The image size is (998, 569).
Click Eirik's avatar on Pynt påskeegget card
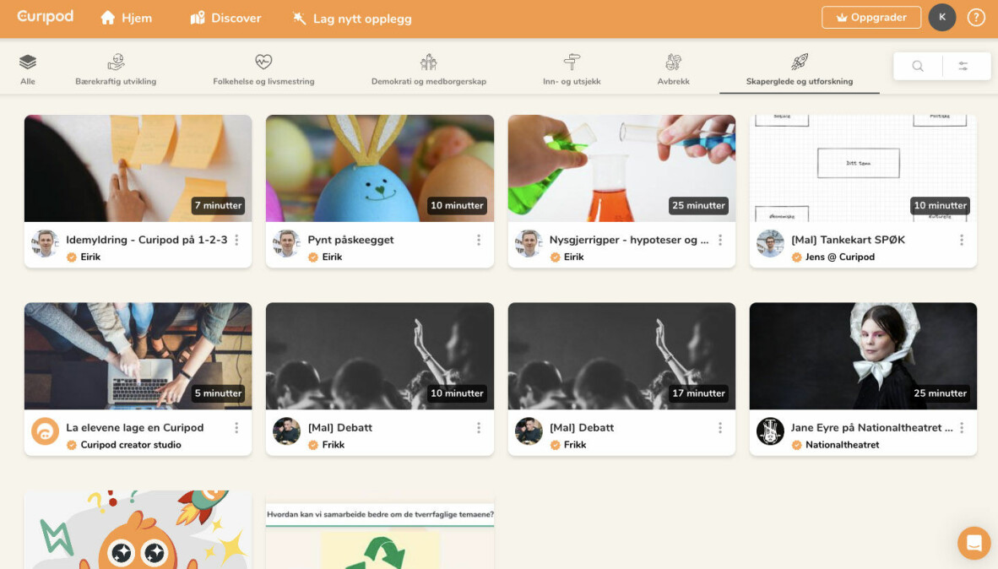286,244
